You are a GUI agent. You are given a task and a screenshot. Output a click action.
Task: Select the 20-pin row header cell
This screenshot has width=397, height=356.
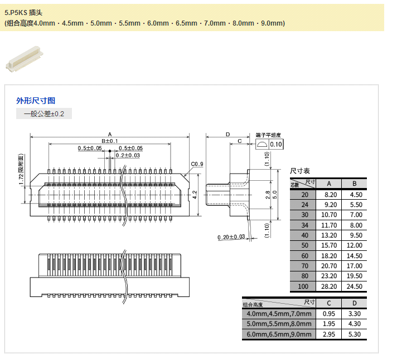click(304, 195)
